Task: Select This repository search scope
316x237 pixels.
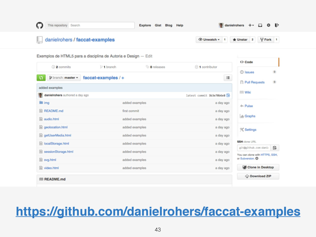Action: point(57,25)
